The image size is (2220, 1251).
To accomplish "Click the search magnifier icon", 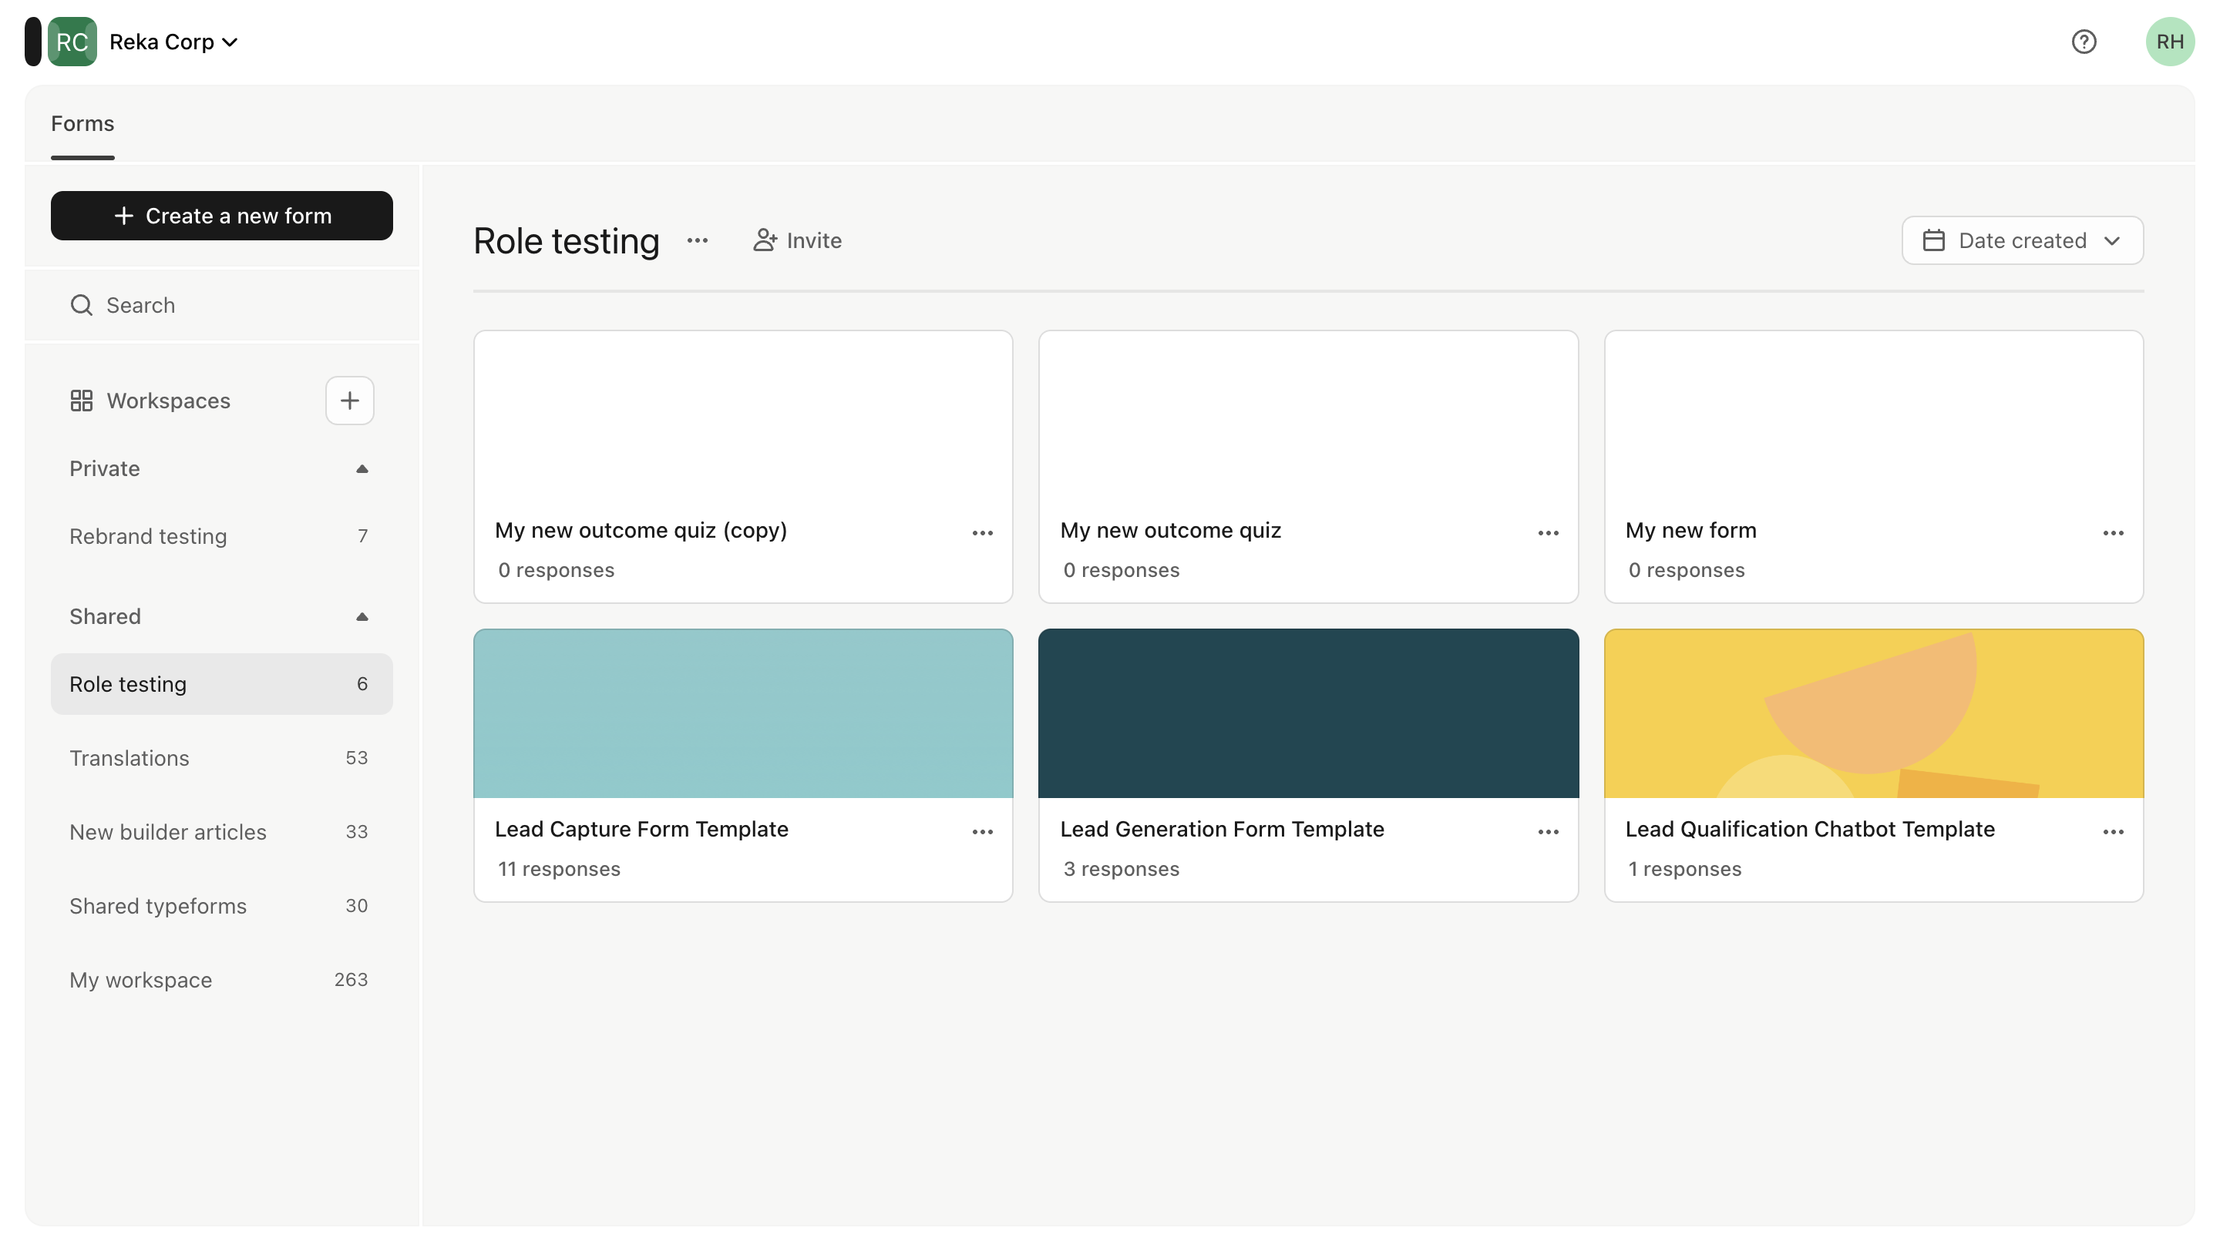I will tap(81, 305).
